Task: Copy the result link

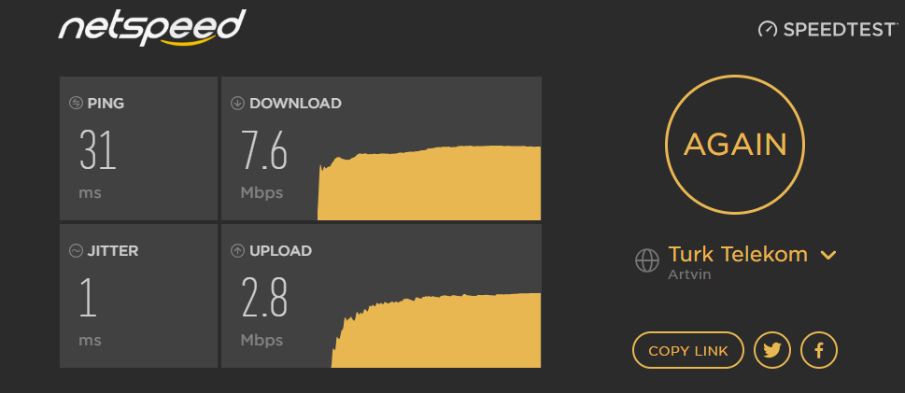Action: [688, 350]
